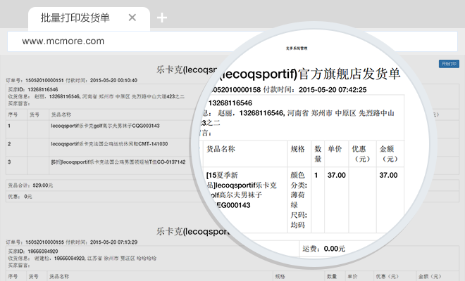Screen dimensions: 465x281
Task: Click the 货品名称 header in magnified table
Action: 223,149
